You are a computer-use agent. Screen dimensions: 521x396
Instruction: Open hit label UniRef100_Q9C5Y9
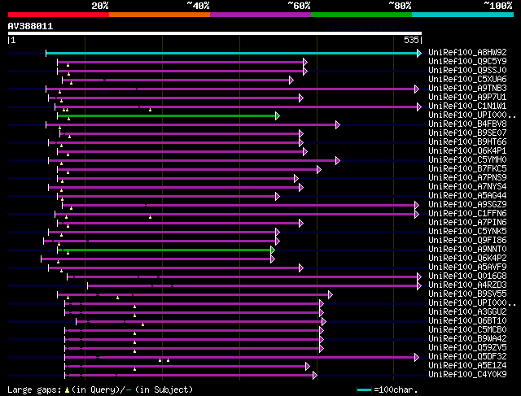point(467,61)
